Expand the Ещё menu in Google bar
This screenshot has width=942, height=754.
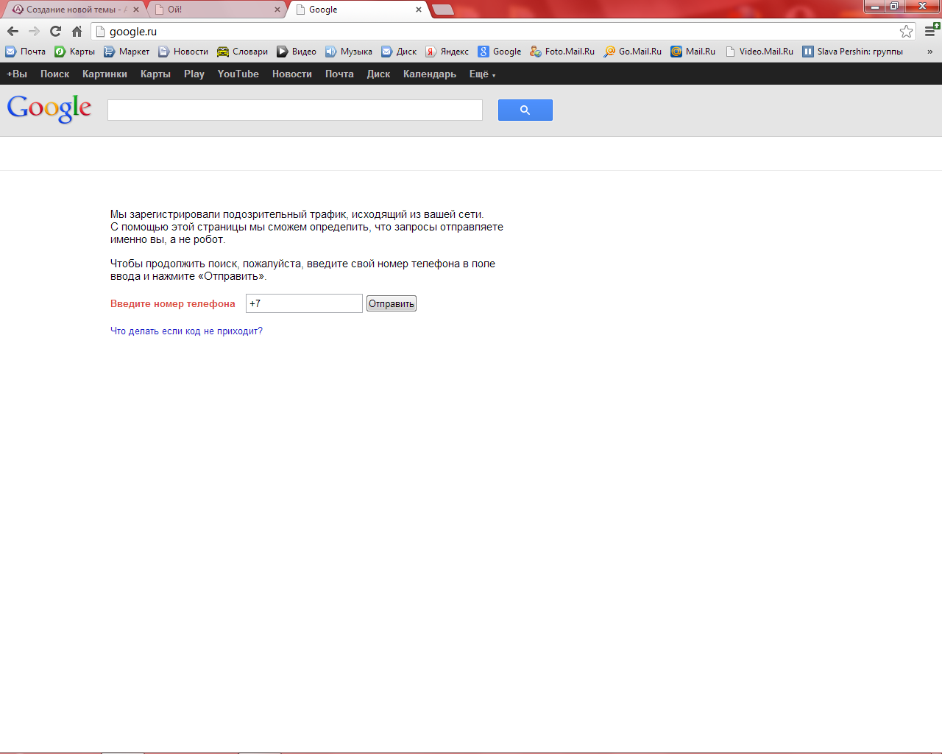click(x=482, y=74)
